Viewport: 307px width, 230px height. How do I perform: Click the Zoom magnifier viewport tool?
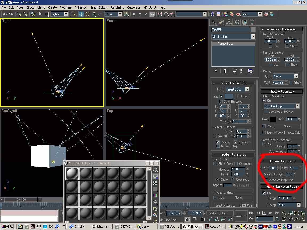click(x=284, y=213)
